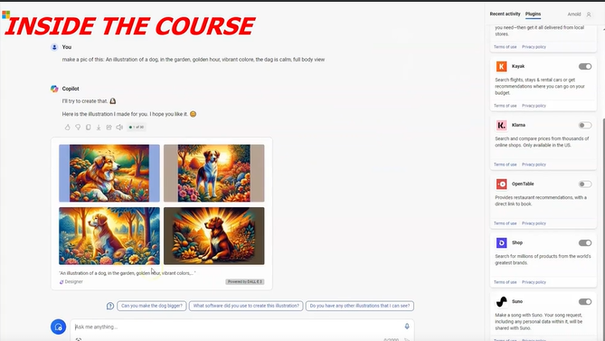Image resolution: width=605 pixels, height=341 pixels.
Task: Open OpenTable Terms of use link
Action: pyautogui.click(x=505, y=223)
